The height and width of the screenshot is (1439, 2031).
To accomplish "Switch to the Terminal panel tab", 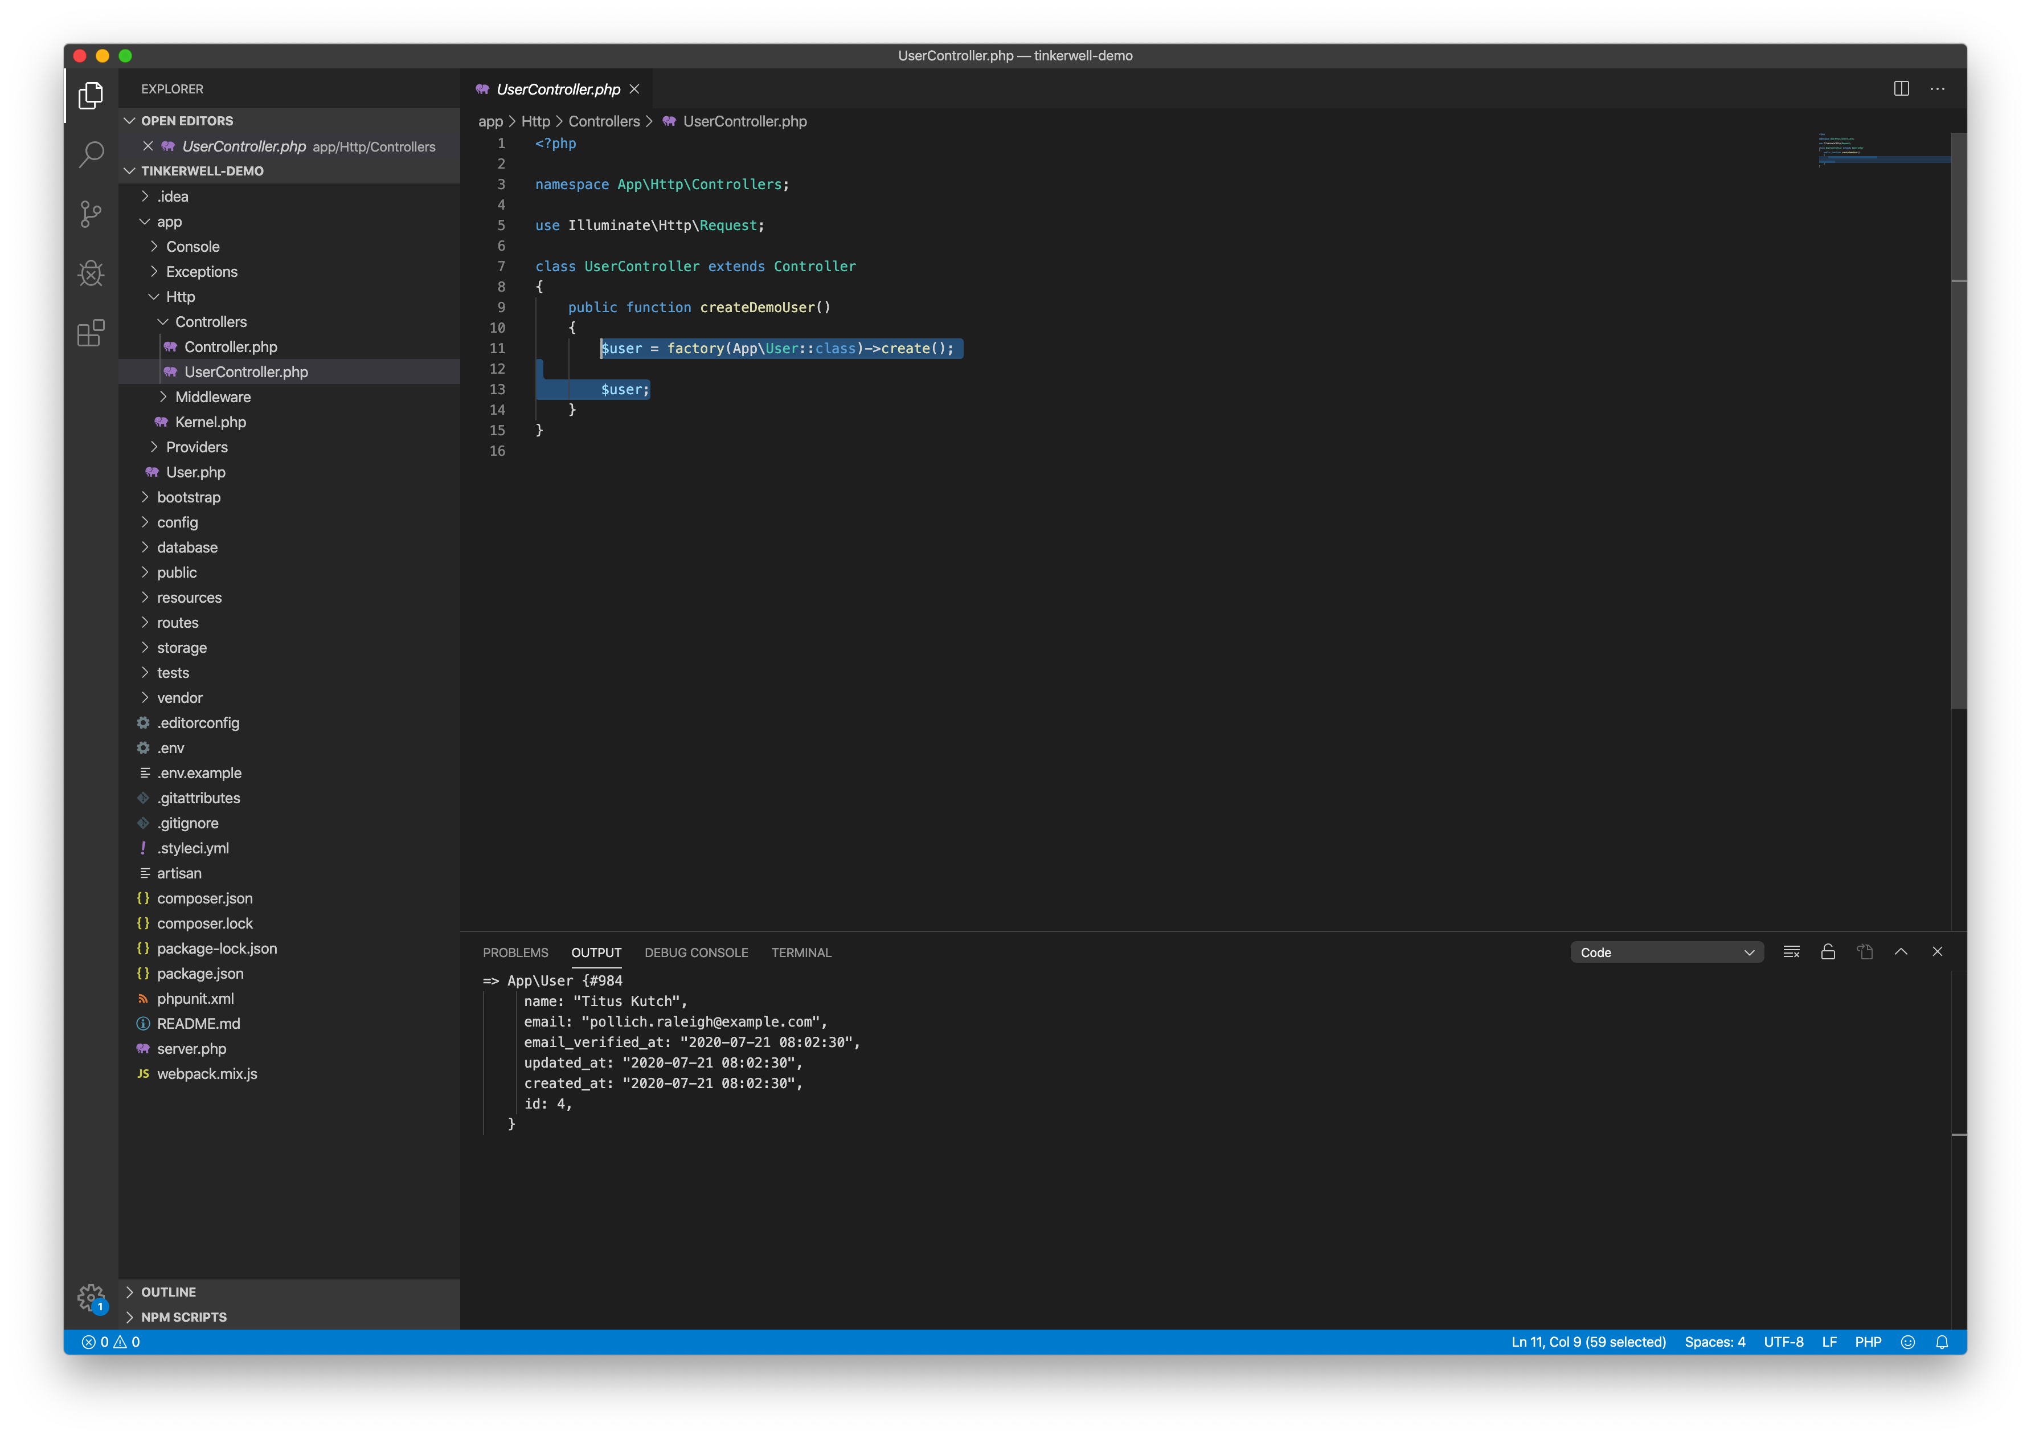I will [x=801, y=952].
